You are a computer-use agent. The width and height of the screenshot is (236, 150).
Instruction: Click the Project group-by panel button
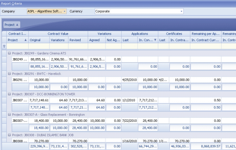tap(11, 25)
